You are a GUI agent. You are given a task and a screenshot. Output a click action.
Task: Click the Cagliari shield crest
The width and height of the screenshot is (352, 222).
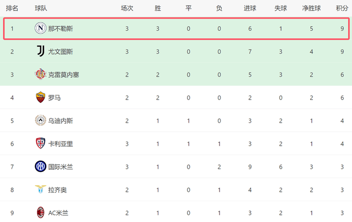[x=40, y=143]
